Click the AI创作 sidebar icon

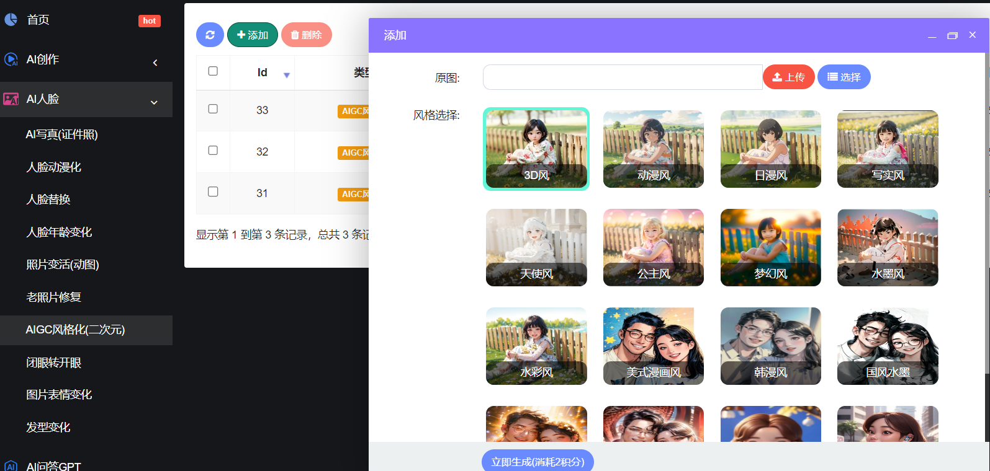11,59
